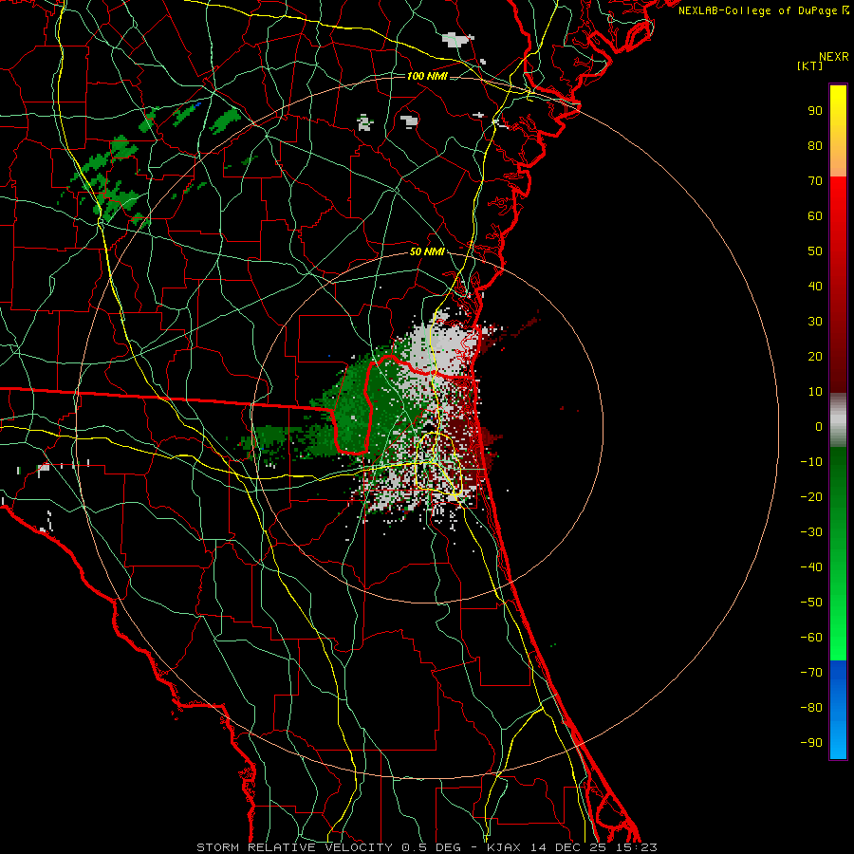
Task: Click the -10 value on color scale
Action: (811, 462)
